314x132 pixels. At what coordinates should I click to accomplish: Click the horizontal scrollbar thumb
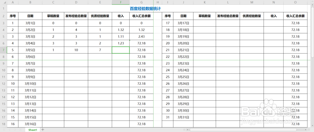point(243,129)
